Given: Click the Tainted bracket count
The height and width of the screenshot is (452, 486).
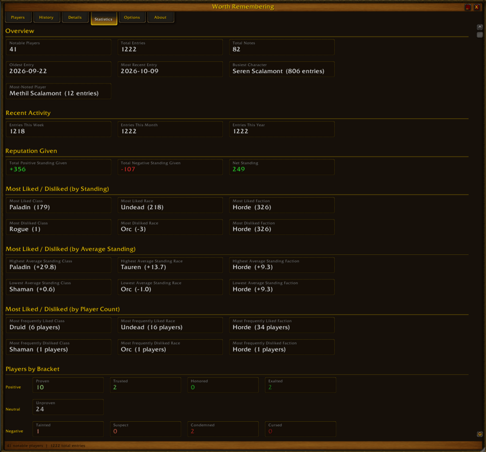Looking at the screenshot, I should click(38, 431).
